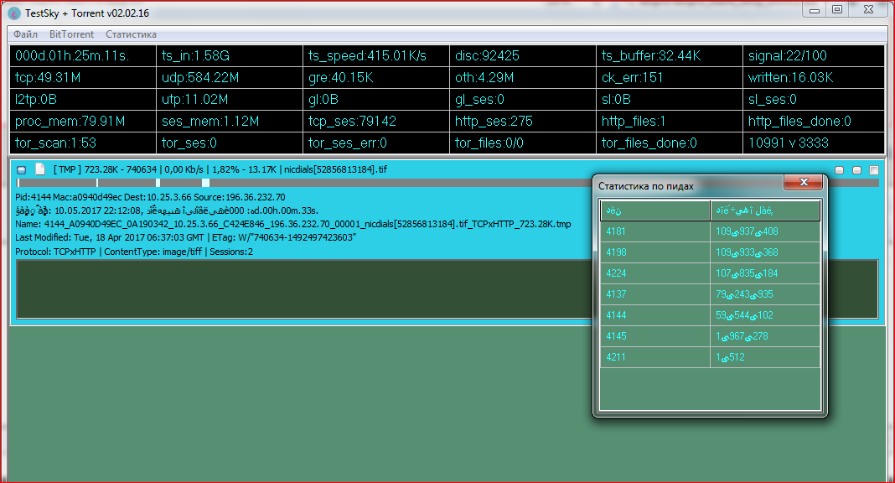Sort by the first column header in statistics table
895x483 pixels.
[x=654, y=210]
